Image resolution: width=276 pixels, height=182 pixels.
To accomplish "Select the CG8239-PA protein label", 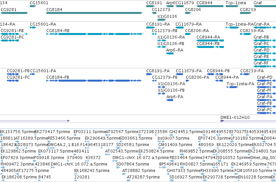I will click(252, 71).
